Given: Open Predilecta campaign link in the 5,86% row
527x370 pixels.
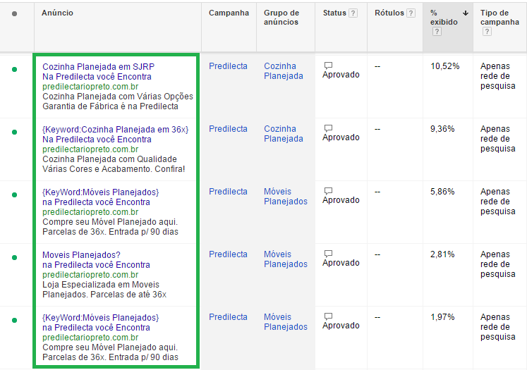Looking at the screenshot, I should pos(228,192).
